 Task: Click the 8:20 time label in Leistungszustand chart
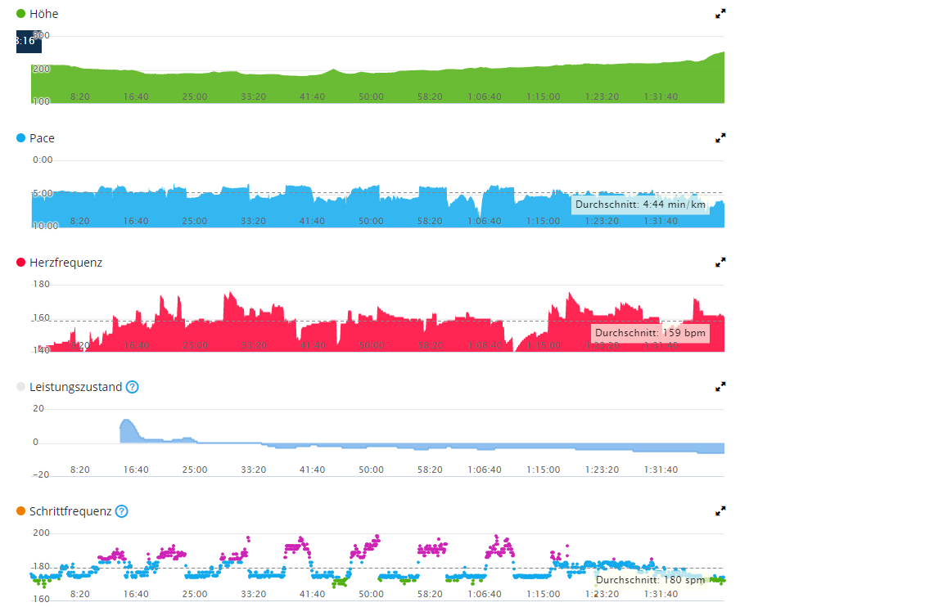(80, 470)
